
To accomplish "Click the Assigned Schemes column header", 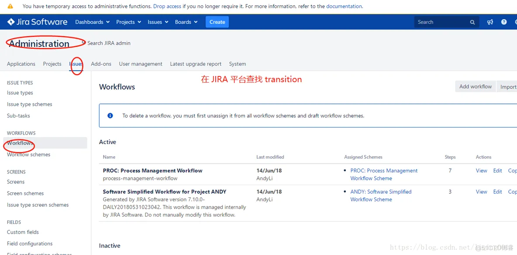I will 363,157.
